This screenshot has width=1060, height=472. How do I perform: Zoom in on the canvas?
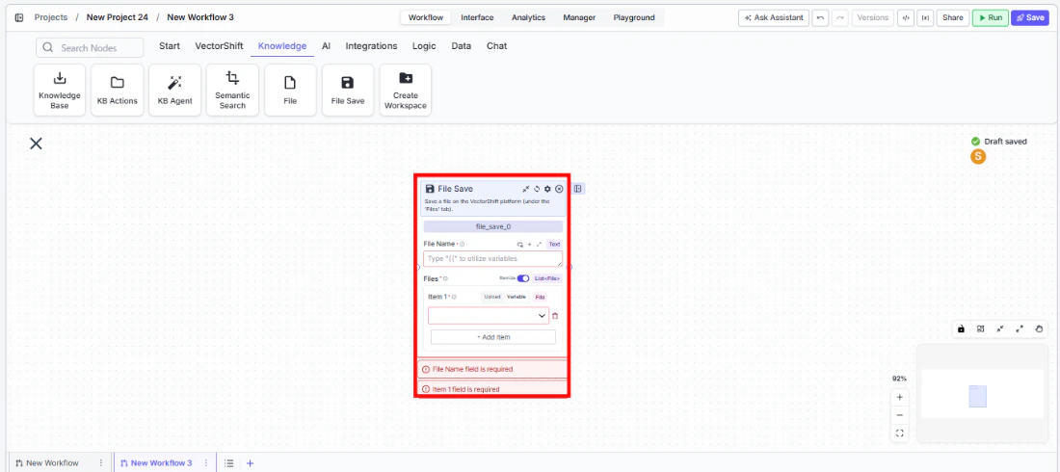point(900,398)
